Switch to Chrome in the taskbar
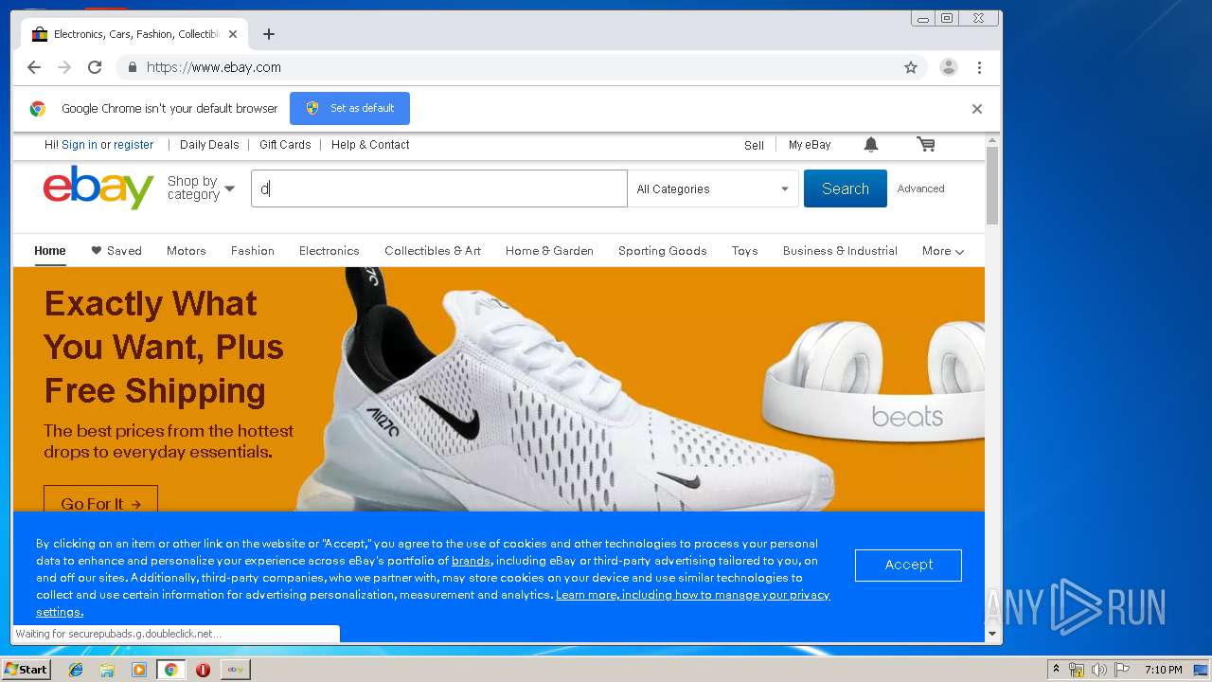This screenshot has height=682, width=1212. coord(170,670)
